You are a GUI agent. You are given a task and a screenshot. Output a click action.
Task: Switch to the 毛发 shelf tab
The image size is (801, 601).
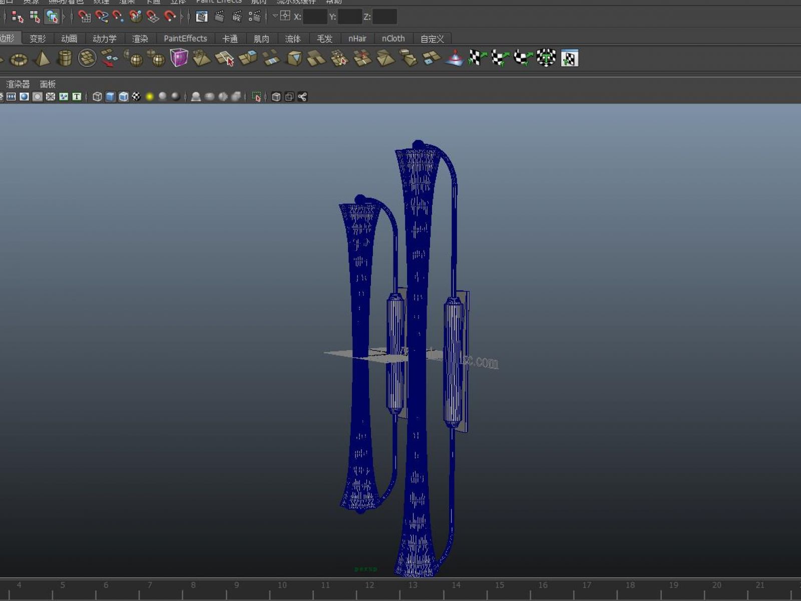point(324,39)
